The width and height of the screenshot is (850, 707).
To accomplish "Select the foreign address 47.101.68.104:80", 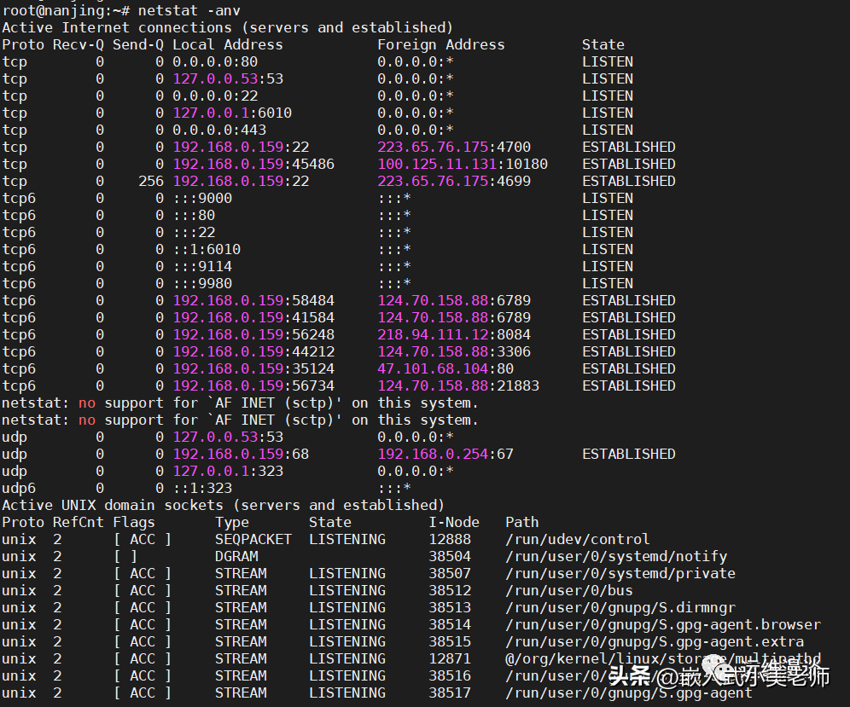I will point(445,368).
